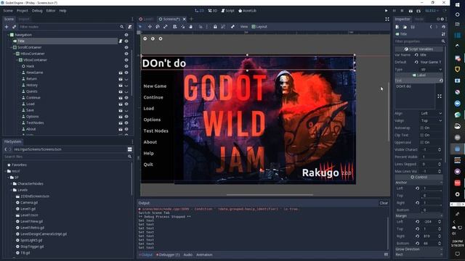Screen dimensions: 465x261
Task: Click the bone/skeleton options icon in toolbar
Action: coord(232,27)
